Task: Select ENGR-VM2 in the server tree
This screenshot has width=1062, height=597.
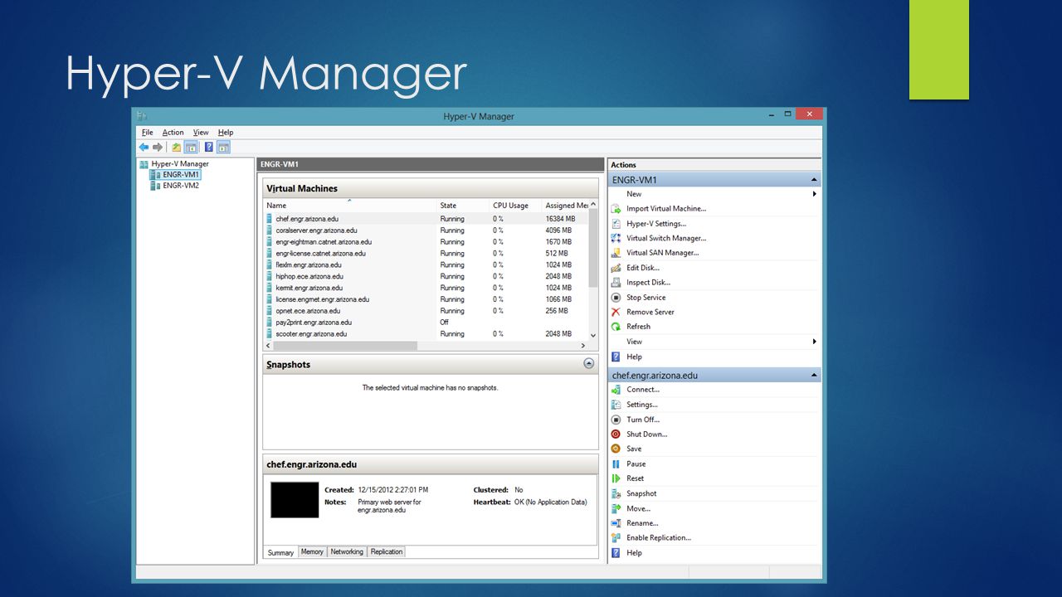Action: [x=181, y=186]
